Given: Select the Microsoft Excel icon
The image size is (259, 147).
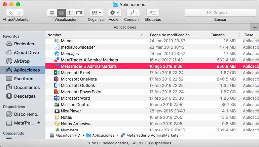Looking at the screenshot, I should tap(57, 73).
